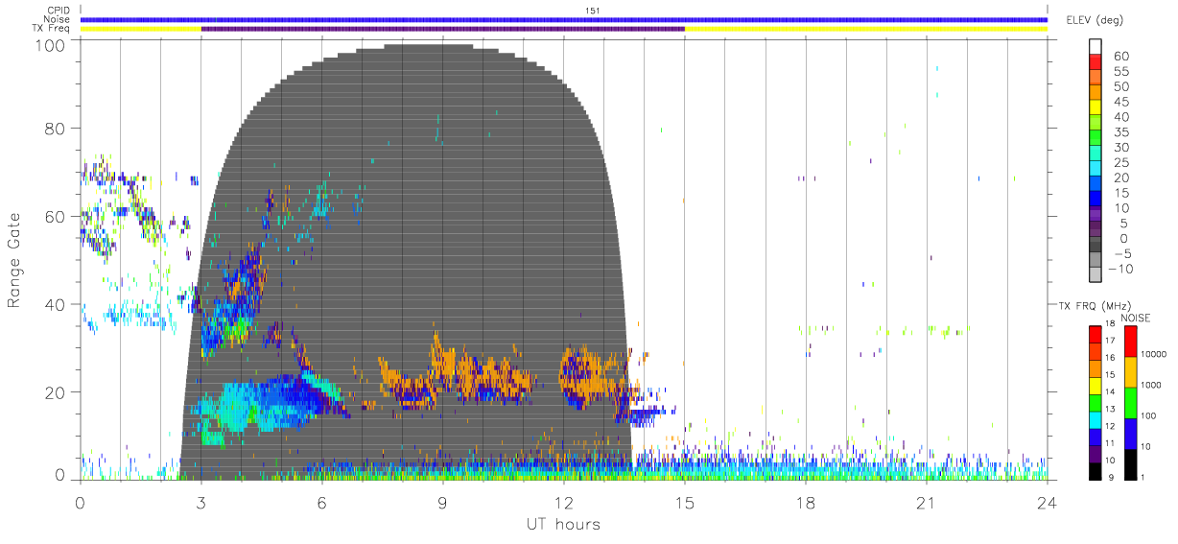
Task: Pick the purple ELEV swatch between 5 and 10
Action: pos(1096,215)
